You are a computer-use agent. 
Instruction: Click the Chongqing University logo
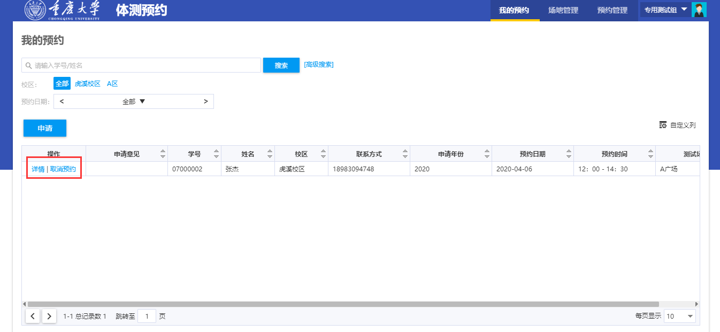click(x=62, y=10)
